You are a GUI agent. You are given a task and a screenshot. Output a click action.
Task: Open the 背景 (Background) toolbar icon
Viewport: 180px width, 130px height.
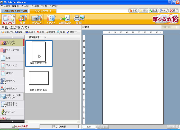click(x=22, y=19)
